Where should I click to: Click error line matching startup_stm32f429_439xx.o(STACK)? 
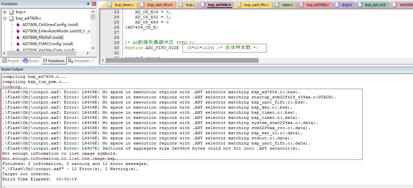(169, 97)
